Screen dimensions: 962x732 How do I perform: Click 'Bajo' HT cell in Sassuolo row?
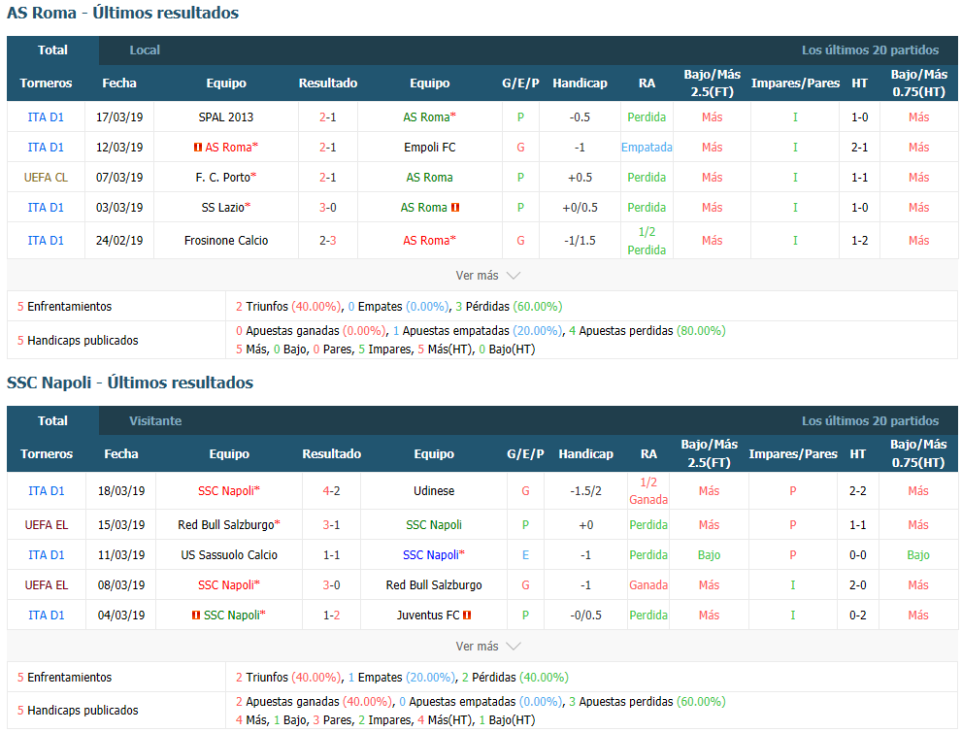tap(917, 554)
